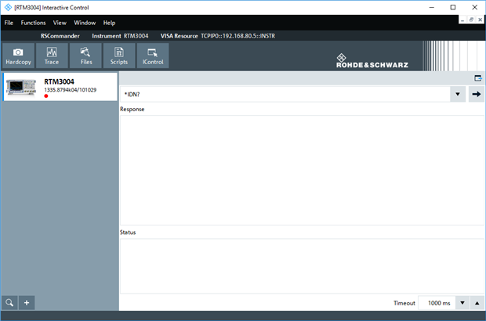Click the search magnifier icon
This screenshot has height=321, width=486.
tap(9, 303)
